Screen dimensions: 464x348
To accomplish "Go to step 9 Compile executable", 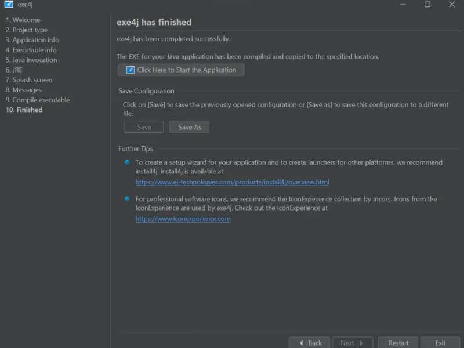I will pyautogui.click(x=38, y=100).
